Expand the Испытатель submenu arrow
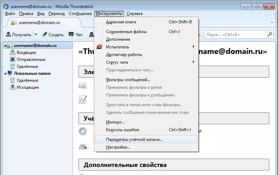This screenshot has width=278, height=175. 194,47
